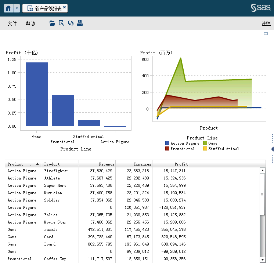Close the 新产品线报表 tab
This screenshot has height=265, width=274.
65,7
